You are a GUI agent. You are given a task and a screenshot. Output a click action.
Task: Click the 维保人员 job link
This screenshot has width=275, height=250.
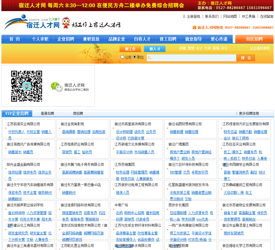[122, 192]
